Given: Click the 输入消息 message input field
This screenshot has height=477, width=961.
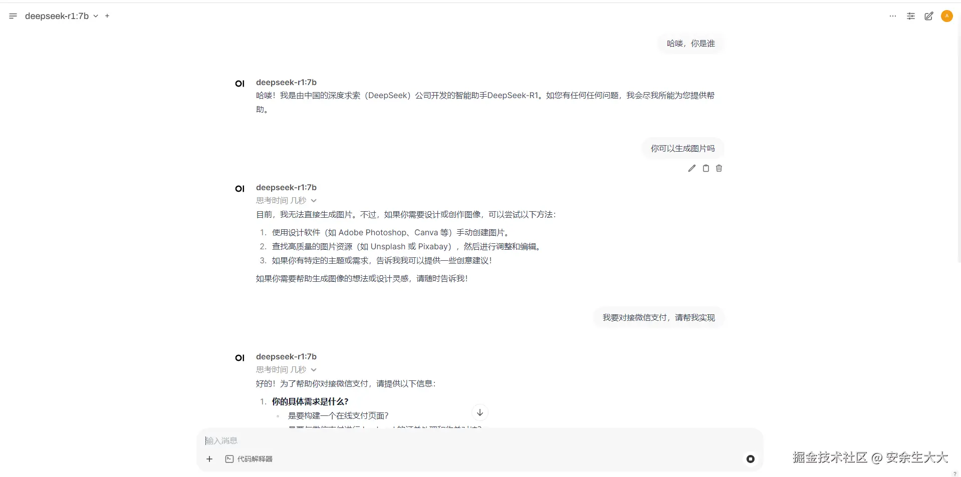Looking at the screenshot, I should [x=351, y=440].
